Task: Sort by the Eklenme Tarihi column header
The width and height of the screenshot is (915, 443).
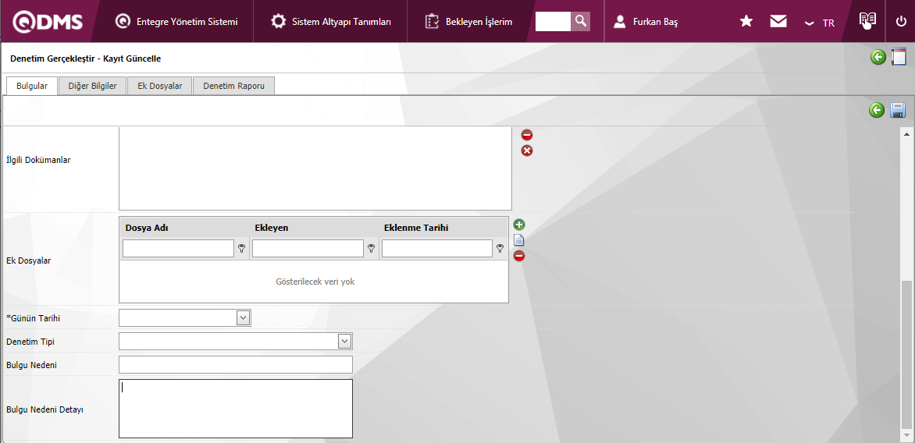Action: click(x=416, y=228)
